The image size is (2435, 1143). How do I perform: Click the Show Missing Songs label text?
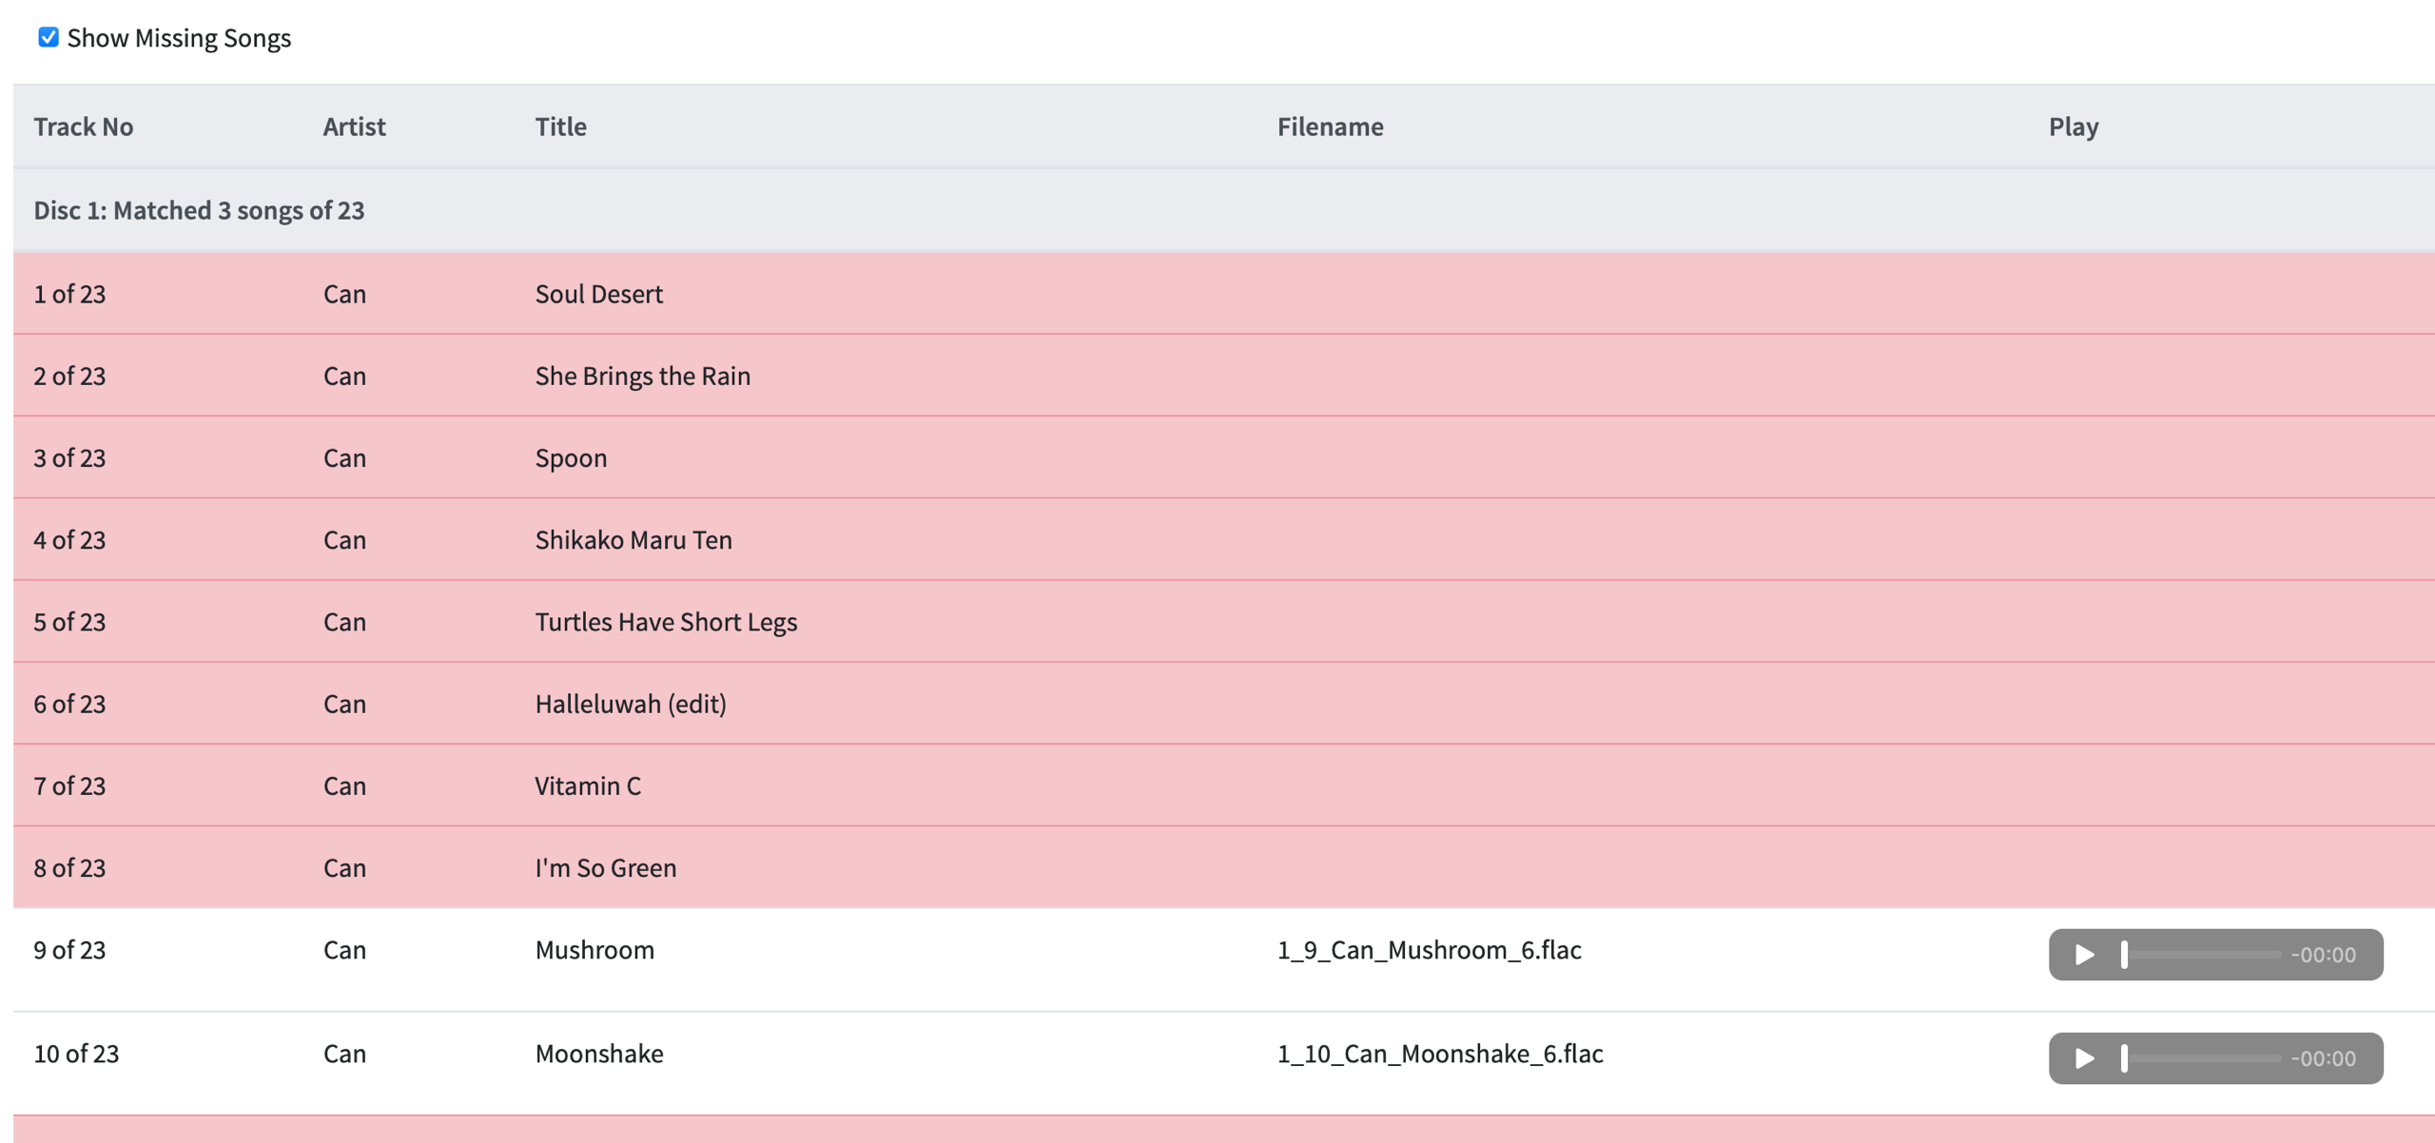click(x=179, y=38)
